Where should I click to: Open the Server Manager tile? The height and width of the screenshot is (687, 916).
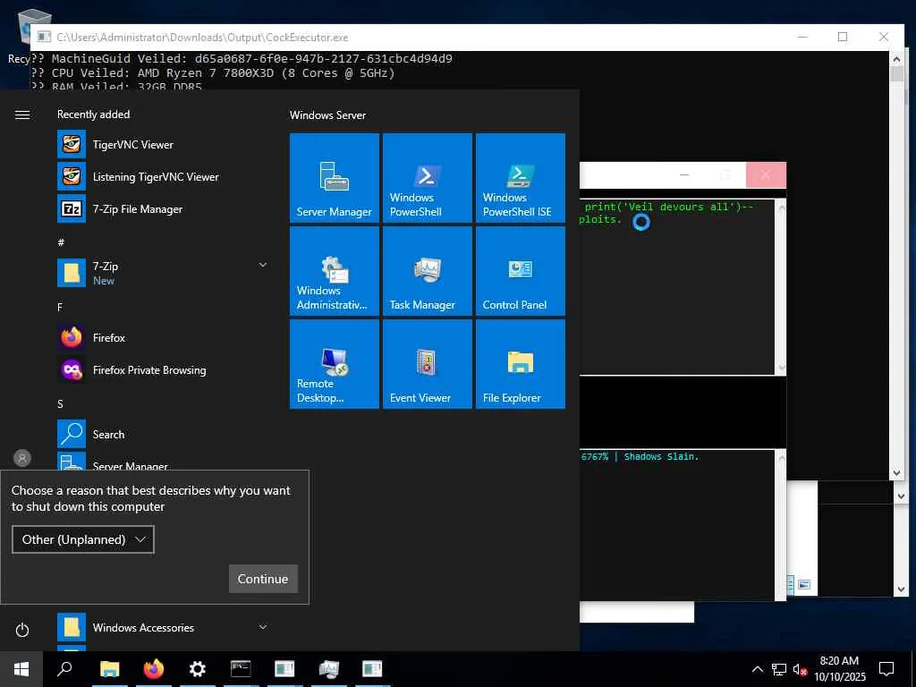pos(335,178)
